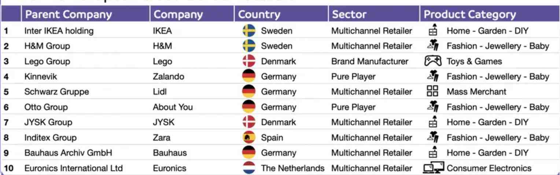Click the Inter IKEA holding cell

(x=59, y=31)
